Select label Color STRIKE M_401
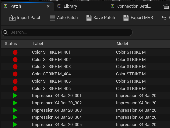 click(51, 52)
